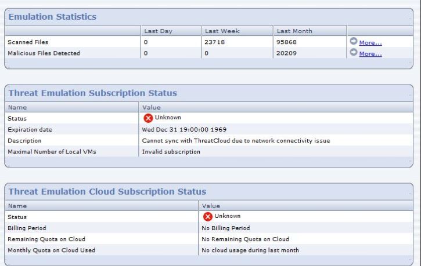The image size is (421, 266).
Task: Select Remaining Quota on Cloud row
Action: [209, 239]
